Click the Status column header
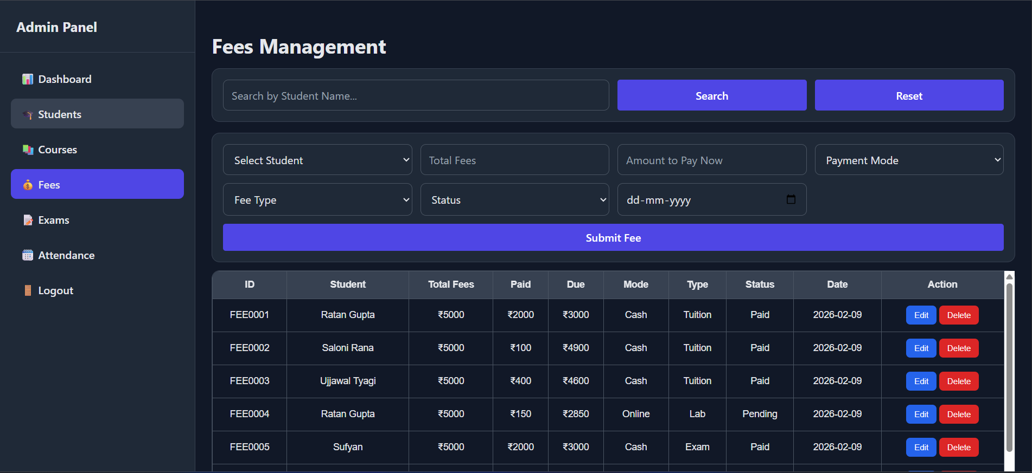 coord(760,284)
